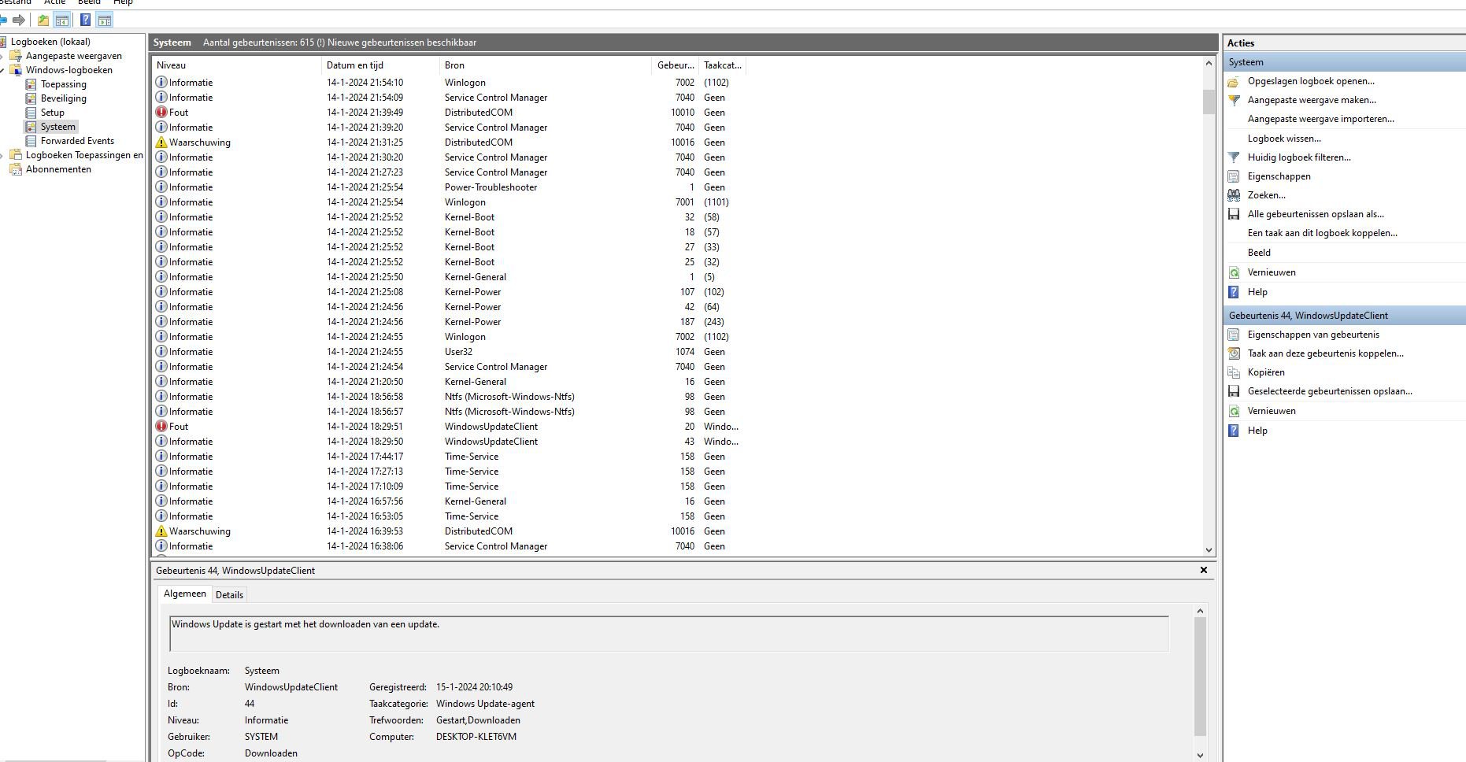Click Logboek wissen action
Screen dimensions: 1466x762
1284,139
